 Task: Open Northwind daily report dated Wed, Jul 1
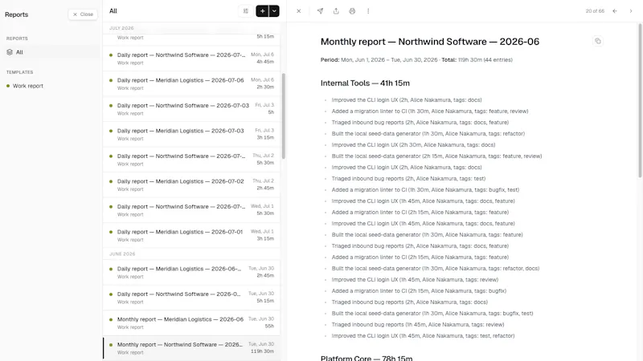pos(191,210)
